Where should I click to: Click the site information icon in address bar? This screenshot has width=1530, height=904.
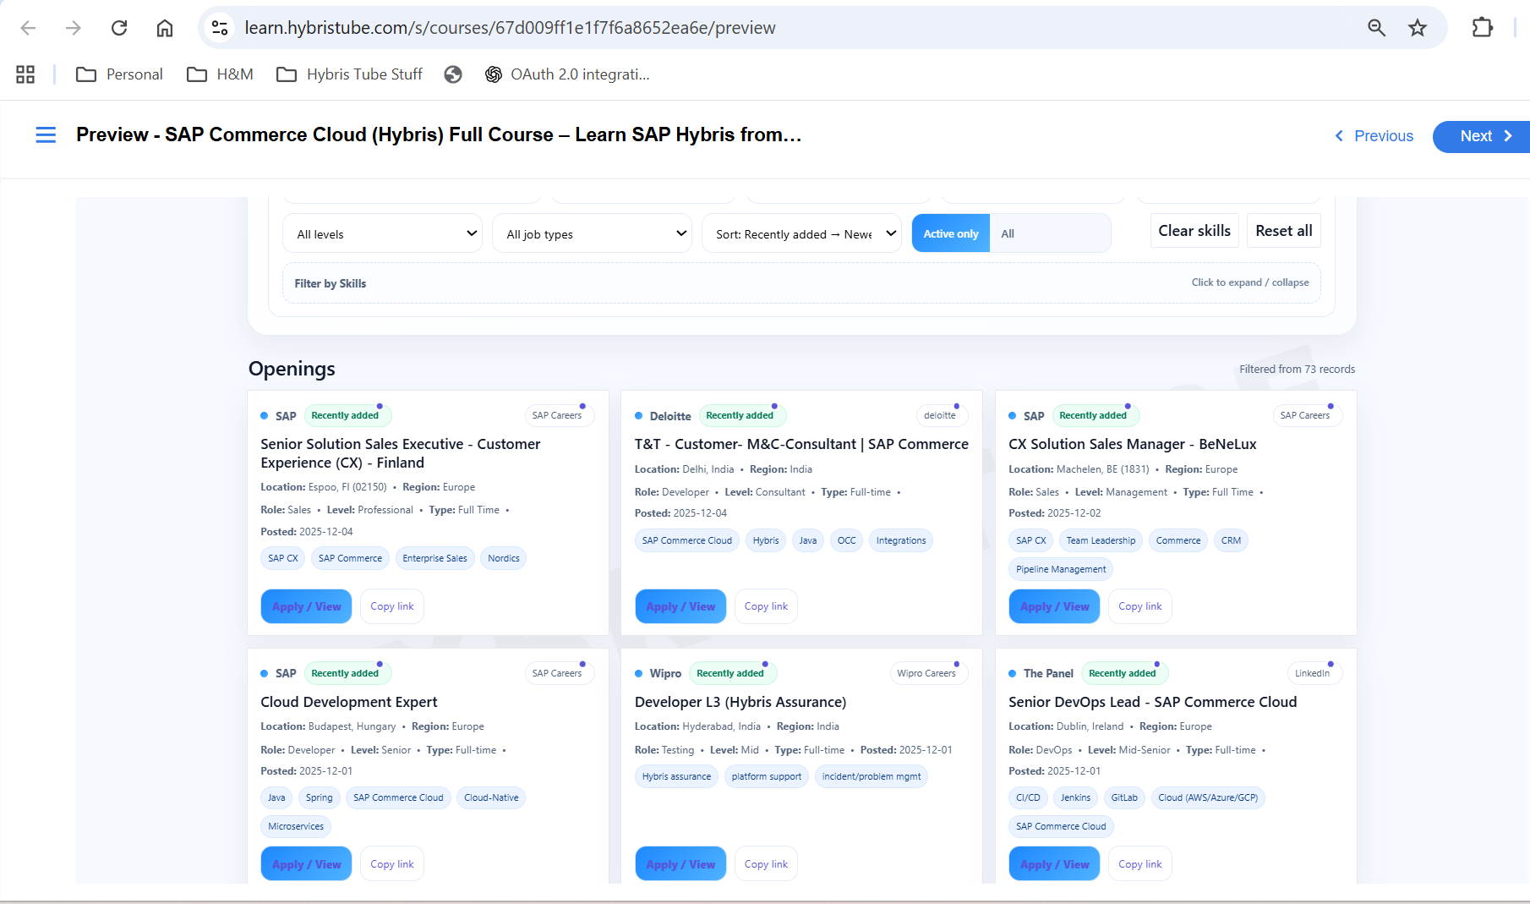point(219,27)
